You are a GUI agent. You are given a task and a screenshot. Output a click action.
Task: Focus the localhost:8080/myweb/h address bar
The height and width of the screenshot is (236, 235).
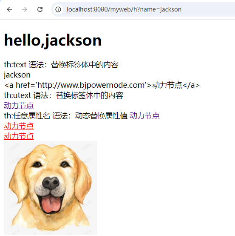pyautogui.click(x=143, y=9)
